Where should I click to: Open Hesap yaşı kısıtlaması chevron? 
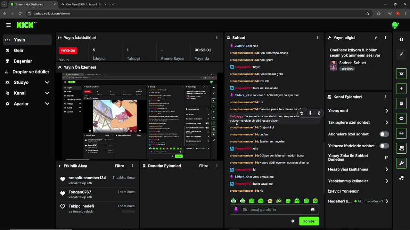(x=387, y=169)
